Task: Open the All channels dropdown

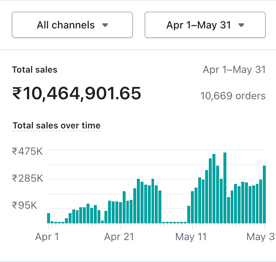Action: click(72, 25)
